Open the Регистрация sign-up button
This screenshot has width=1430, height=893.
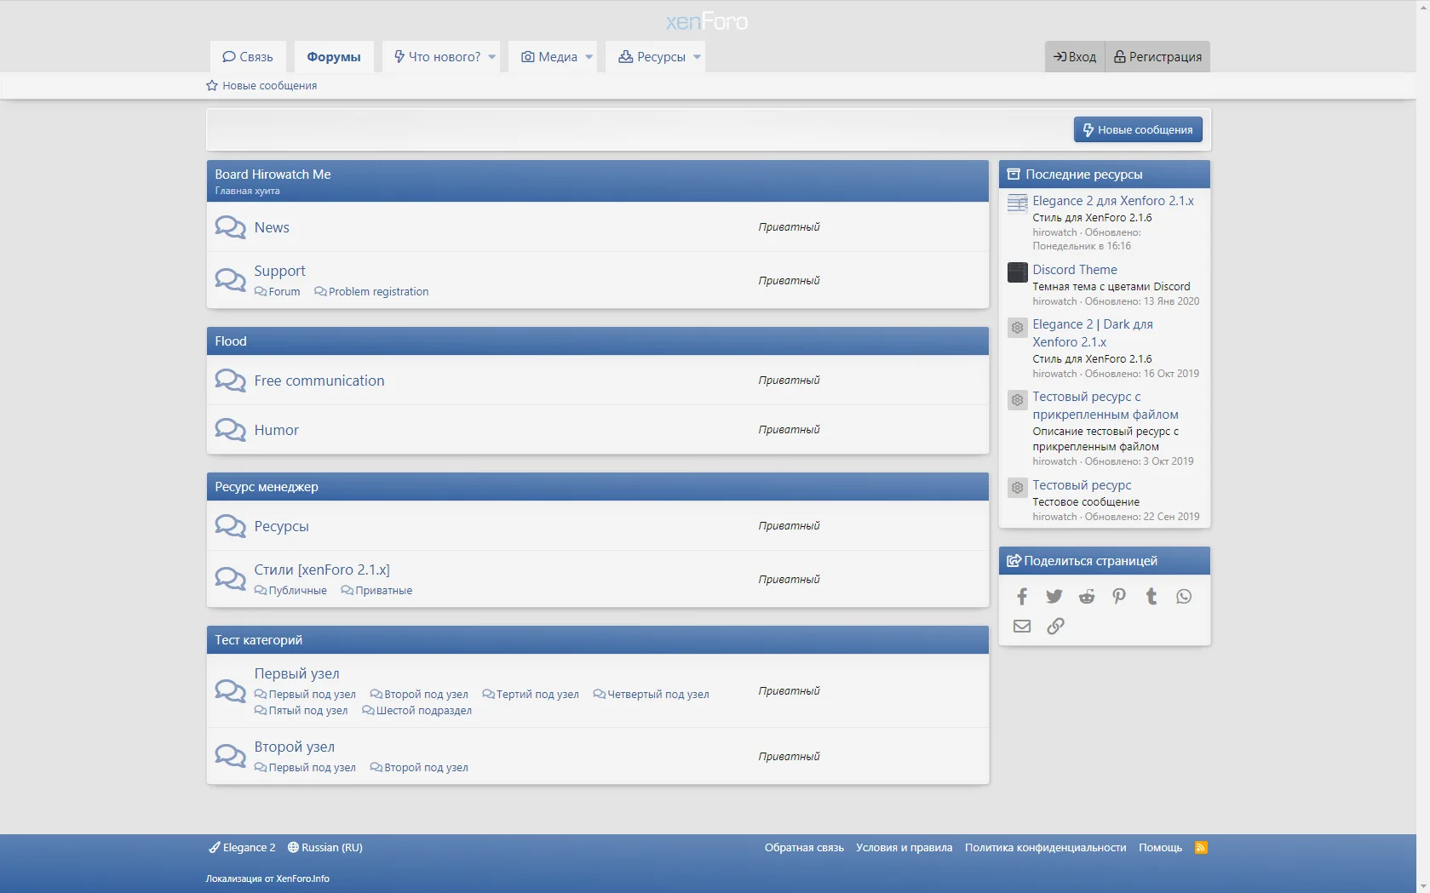1157,57
